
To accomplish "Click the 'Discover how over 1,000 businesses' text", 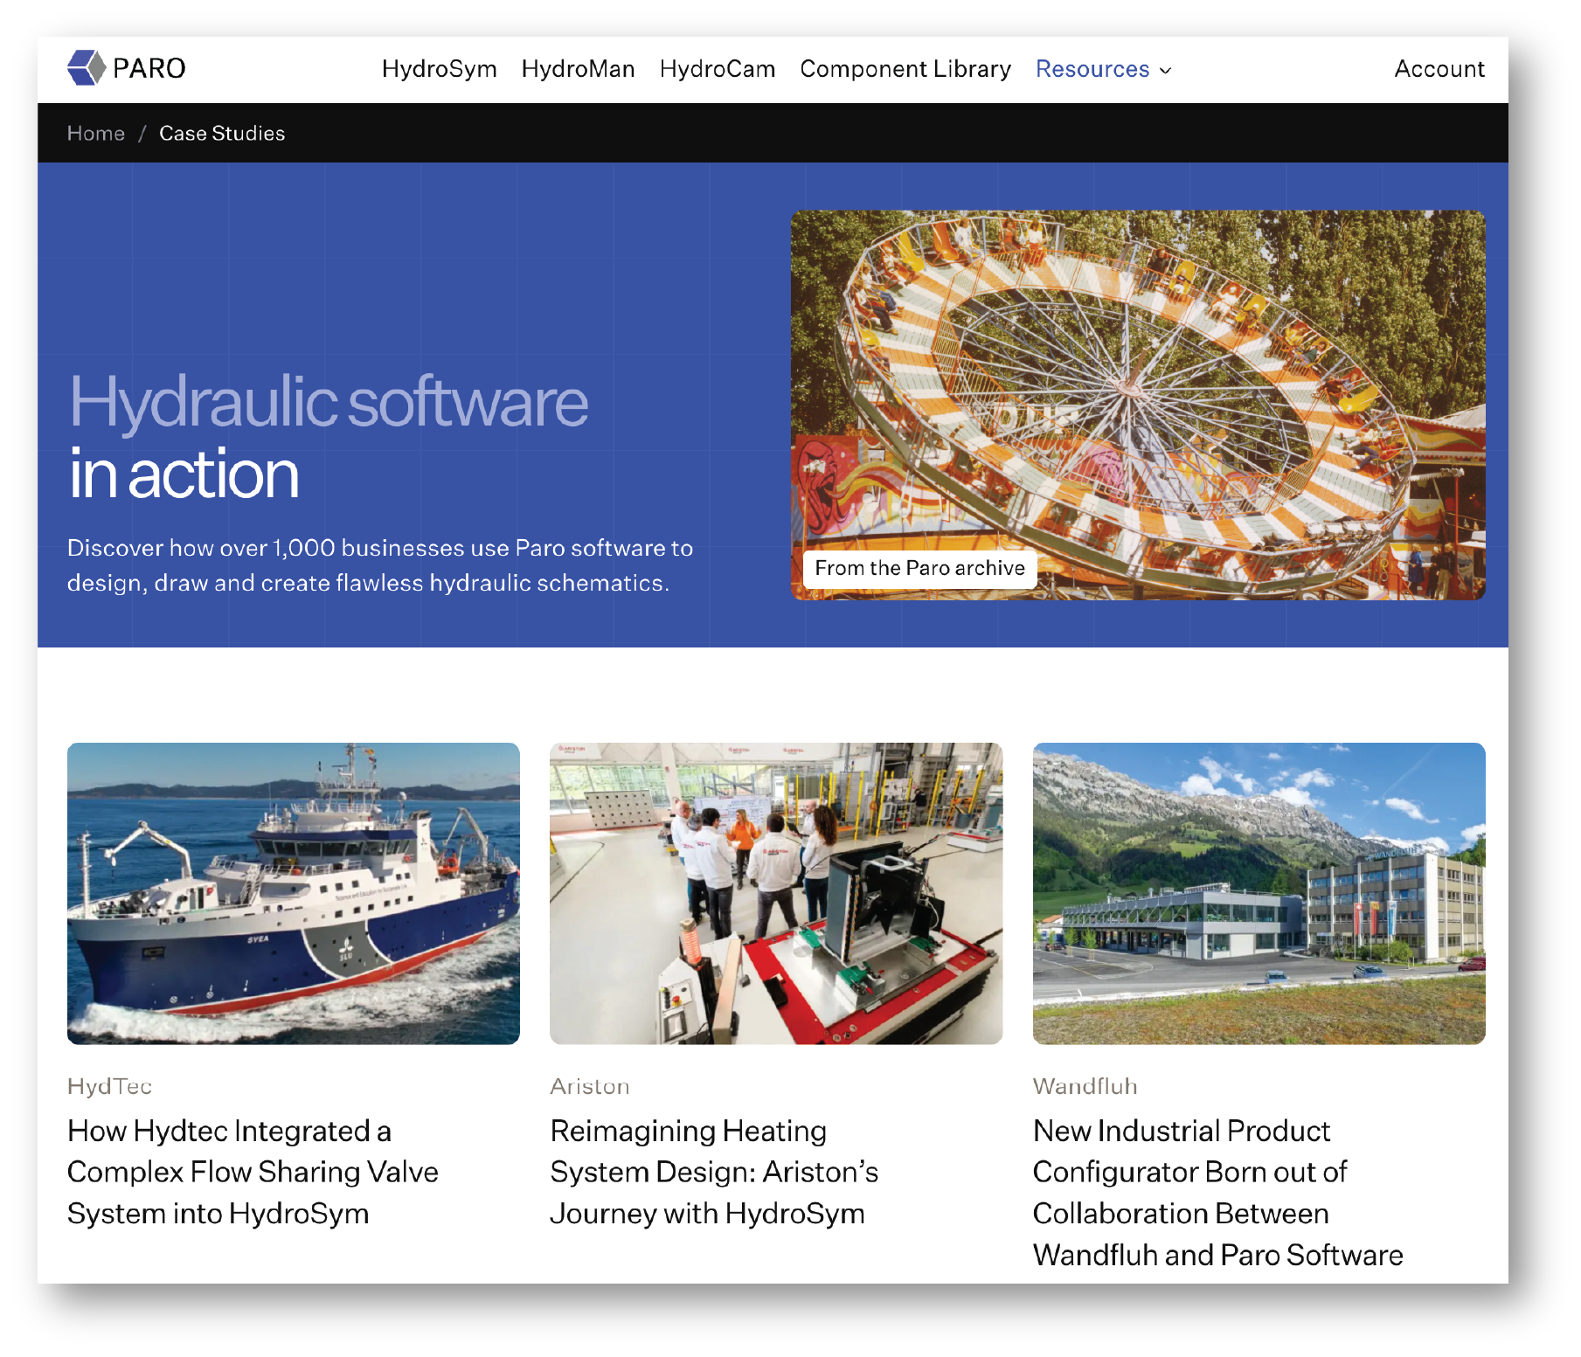I will [x=380, y=565].
